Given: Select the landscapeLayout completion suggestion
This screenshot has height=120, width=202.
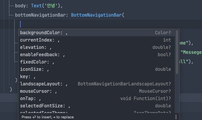Looking at the screenshot, I should coord(96,84).
